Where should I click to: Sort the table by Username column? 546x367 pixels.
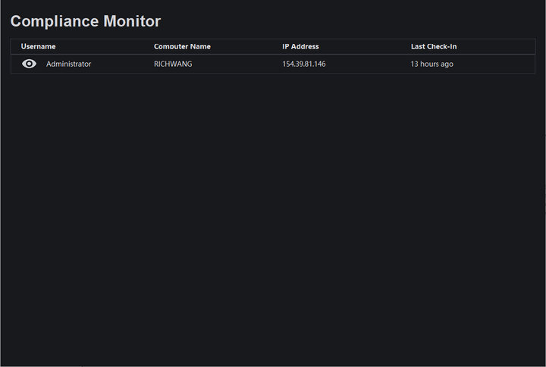tap(38, 46)
